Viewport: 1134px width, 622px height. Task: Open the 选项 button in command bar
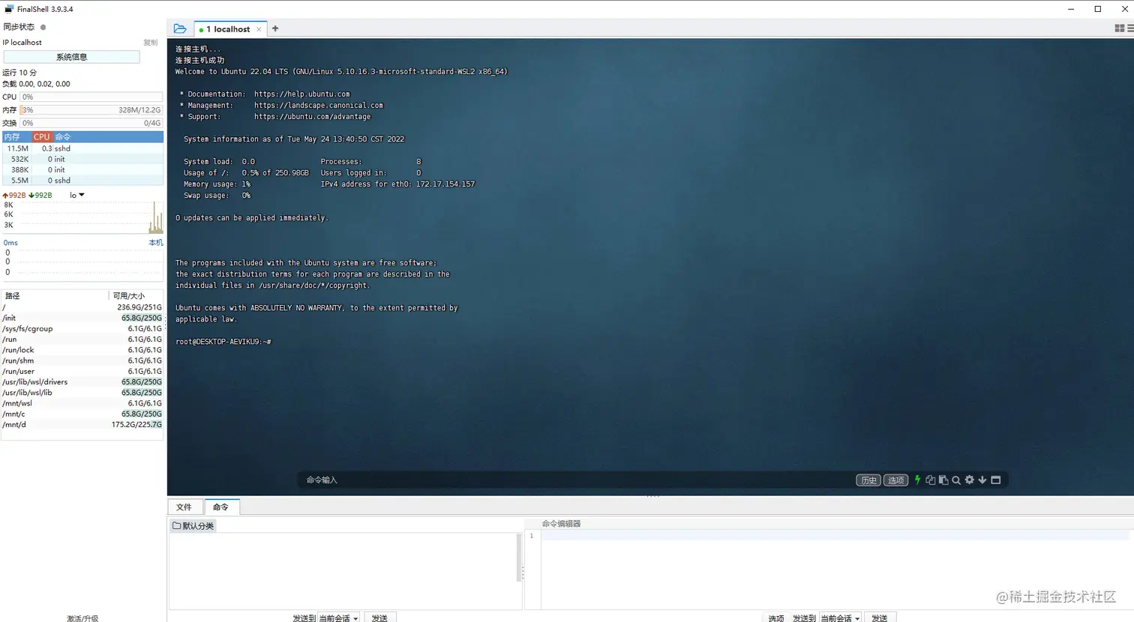pyautogui.click(x=895, y=480)
